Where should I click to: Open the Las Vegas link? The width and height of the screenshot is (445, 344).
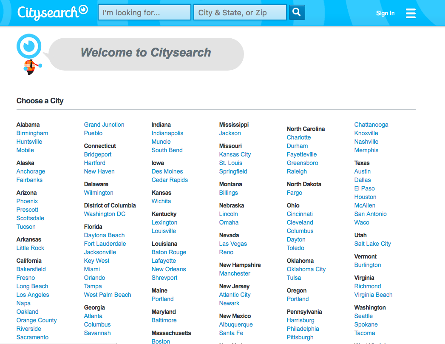click(x=233, y=244)
